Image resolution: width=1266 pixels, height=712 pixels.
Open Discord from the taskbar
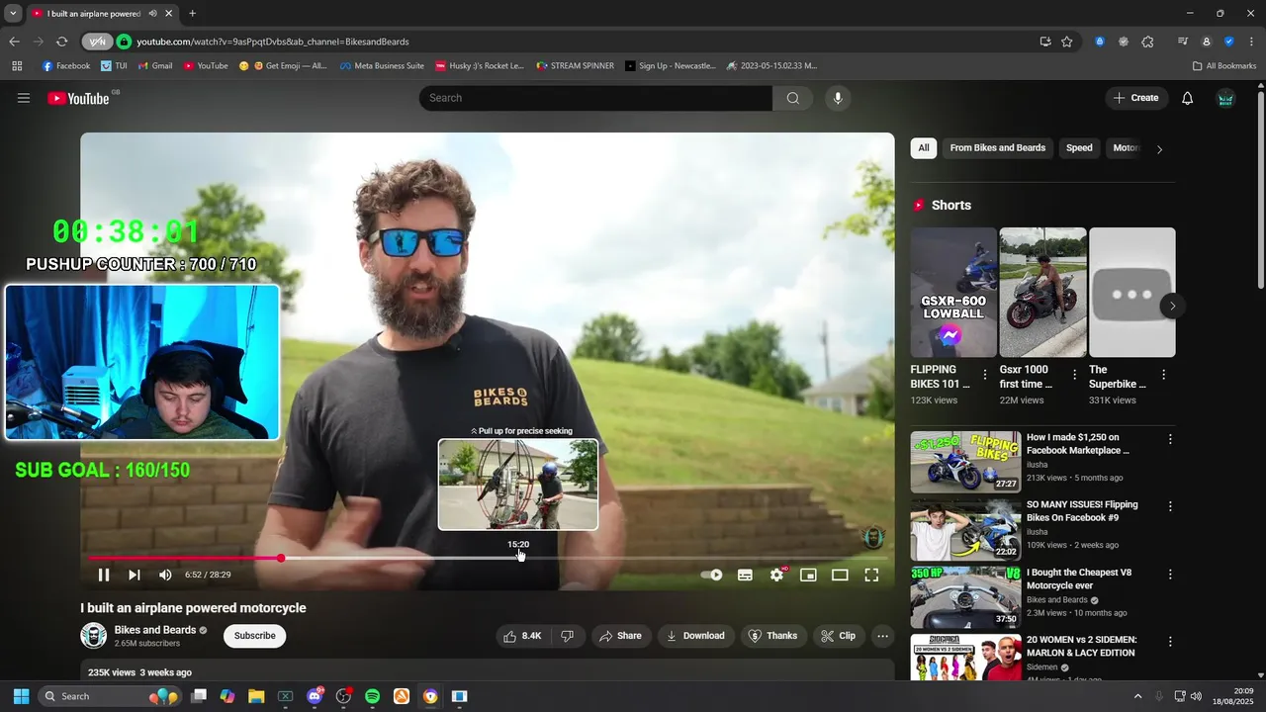coord(315,696)
